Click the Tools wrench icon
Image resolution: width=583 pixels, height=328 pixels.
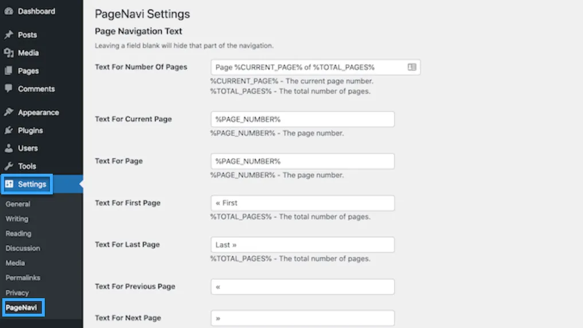(9, 166)
